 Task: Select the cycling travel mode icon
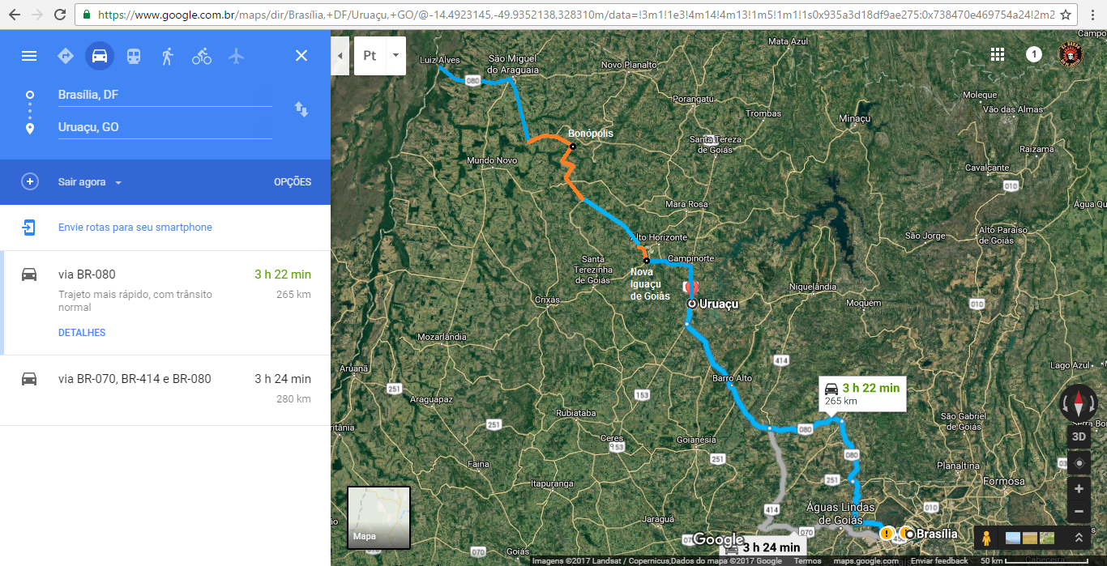[202, 56]
